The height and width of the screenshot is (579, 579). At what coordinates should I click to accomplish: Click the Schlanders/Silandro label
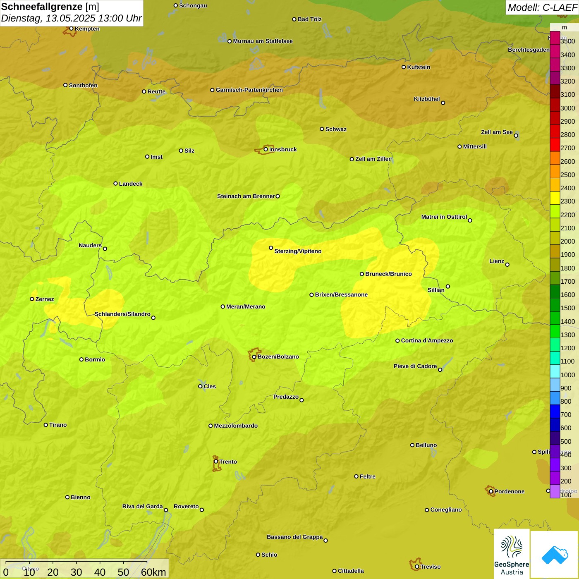[122, 314]
